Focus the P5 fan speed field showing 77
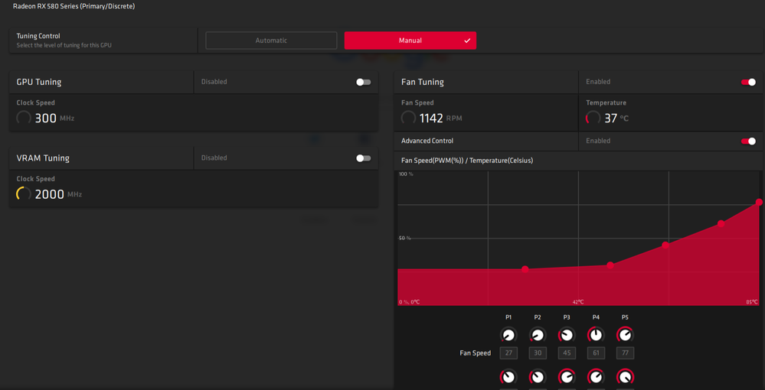 pos(625,353)
